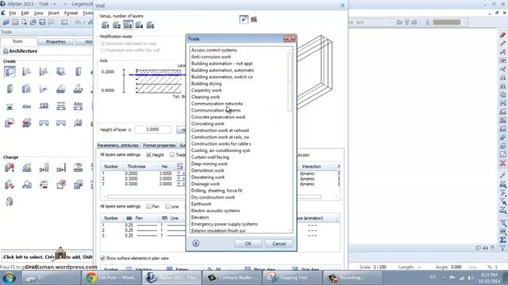Screen dimensions: 508x285
Task: Click the red pencil icon at top right toolbar
Action: click(502, 35)
